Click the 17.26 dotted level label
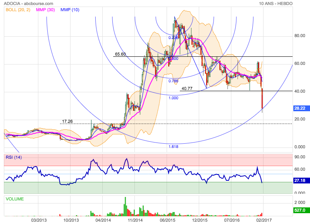310x224 pixels. [x=67, y=121]
